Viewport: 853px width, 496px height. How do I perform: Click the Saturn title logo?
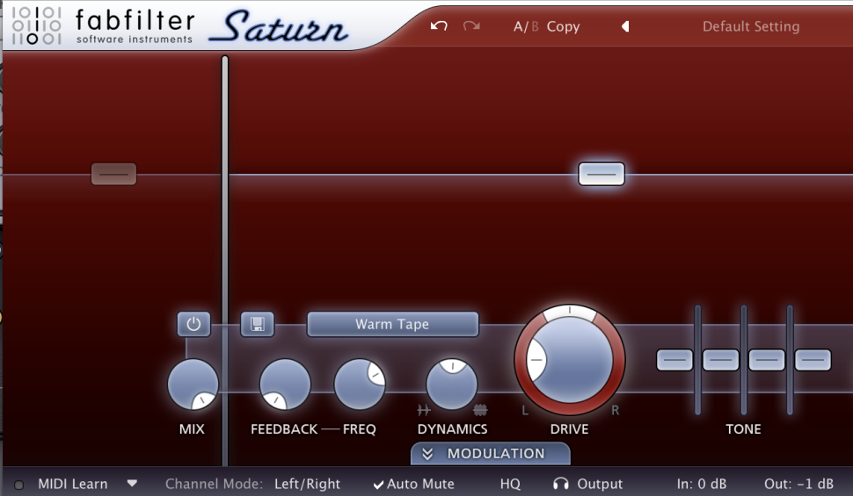(x=279, y=26)
